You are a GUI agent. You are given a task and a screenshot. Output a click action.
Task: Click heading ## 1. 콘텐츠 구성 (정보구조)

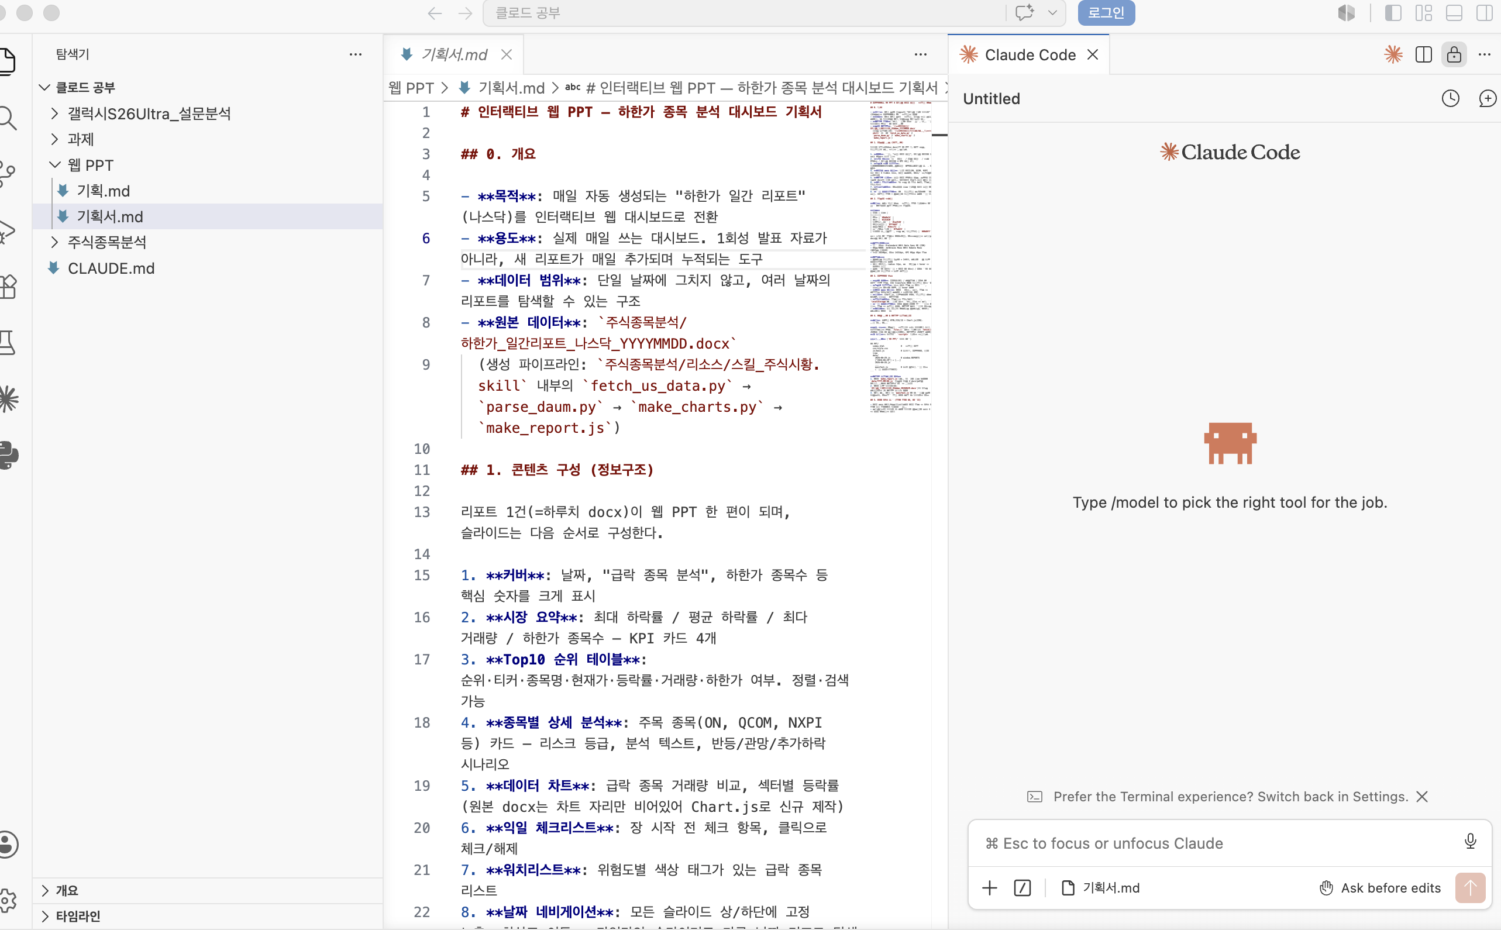557,470
